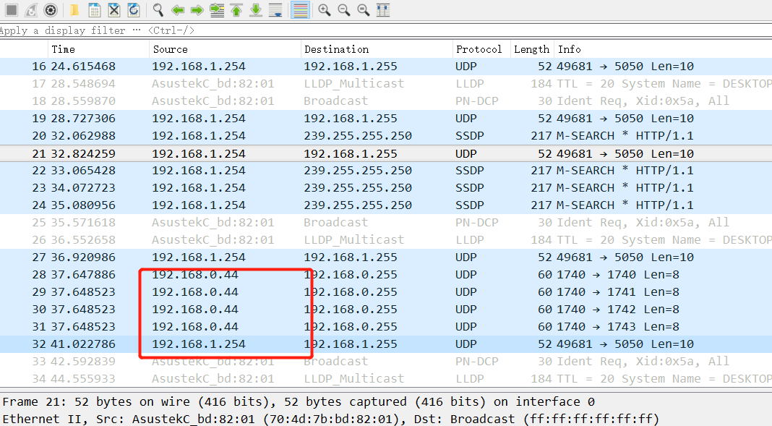Select packet 29 with port 1740 → 1741

pos(386,291)
